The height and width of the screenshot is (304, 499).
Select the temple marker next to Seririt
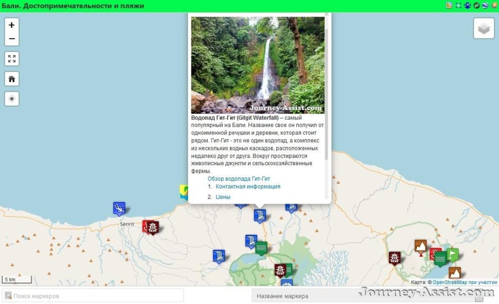153,228
